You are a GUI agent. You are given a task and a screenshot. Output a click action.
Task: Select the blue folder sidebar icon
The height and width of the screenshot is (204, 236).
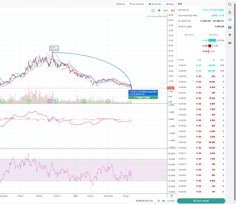(229, 20)
